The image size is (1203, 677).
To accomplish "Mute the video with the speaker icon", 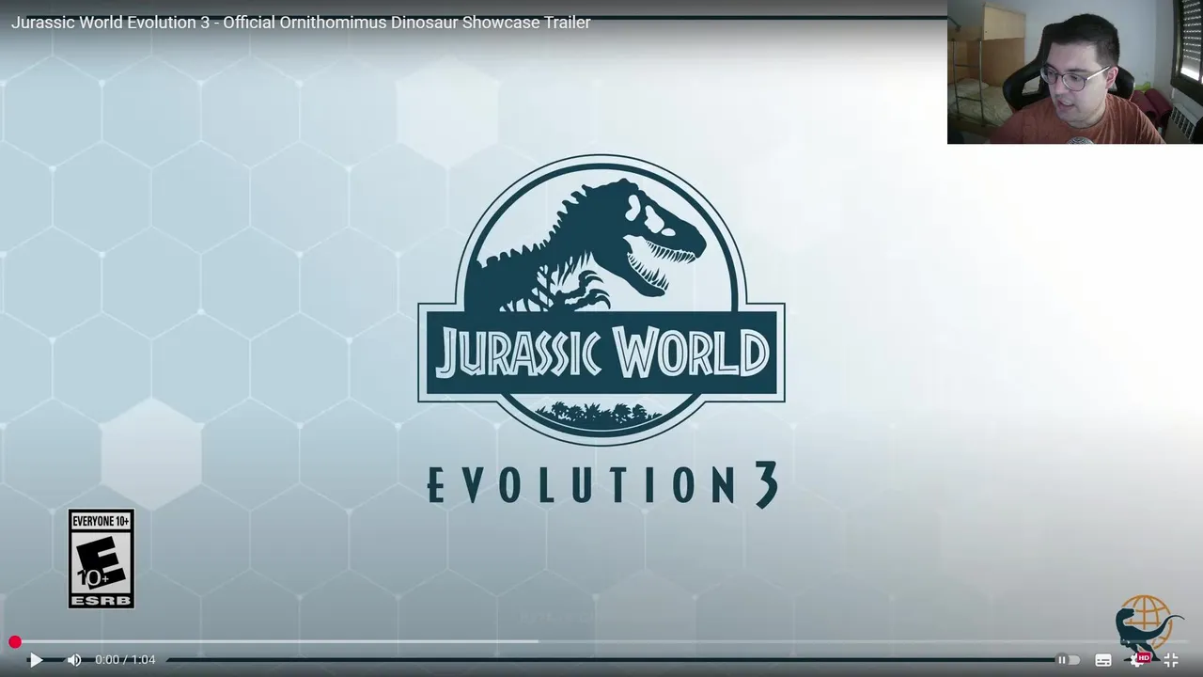I will (x=74, y=660).
